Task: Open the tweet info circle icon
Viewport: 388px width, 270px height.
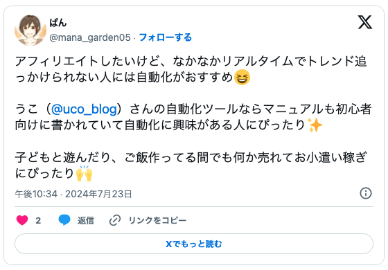Action: click(x=366, y=193)
